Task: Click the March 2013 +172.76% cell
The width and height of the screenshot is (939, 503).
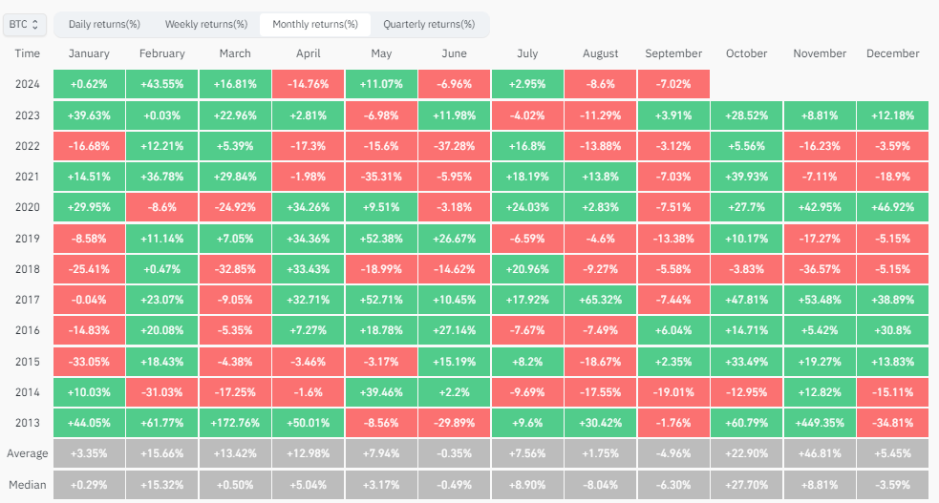Action: pyautogui.click(x=235, y=421)
